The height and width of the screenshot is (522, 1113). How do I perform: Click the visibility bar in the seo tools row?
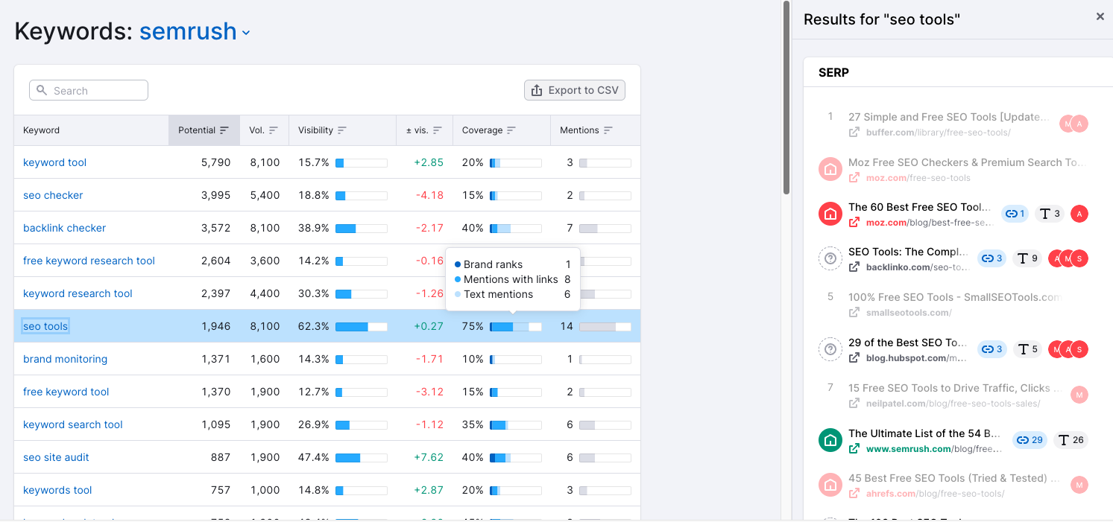(x=362, y=326)
